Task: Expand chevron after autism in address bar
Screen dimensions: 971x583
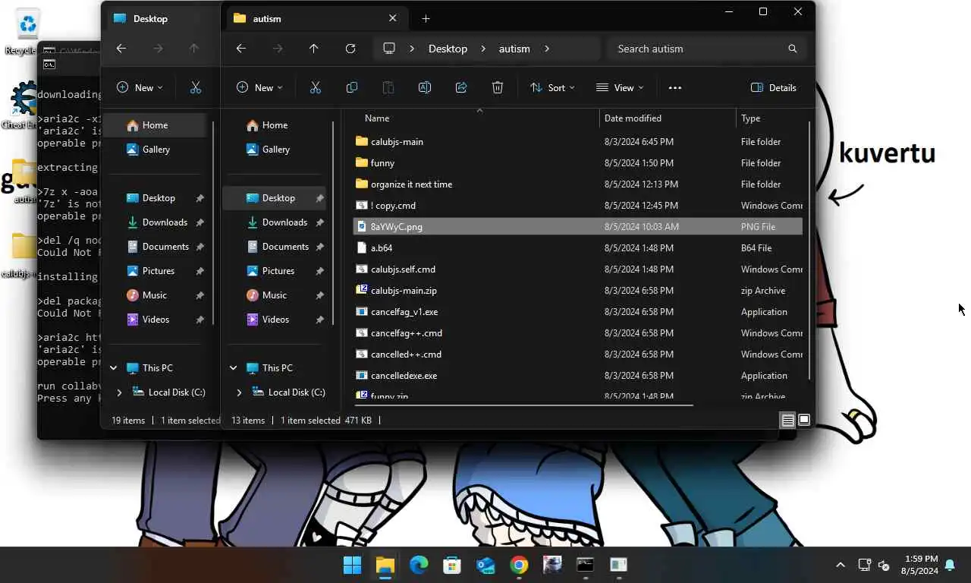Action: 547,49
